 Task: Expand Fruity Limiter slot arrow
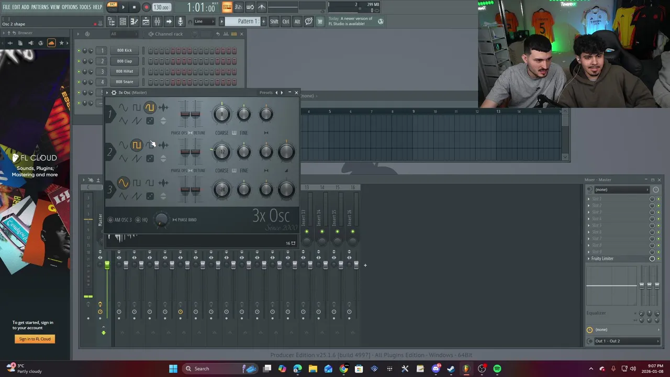click(x=588, y=259)
